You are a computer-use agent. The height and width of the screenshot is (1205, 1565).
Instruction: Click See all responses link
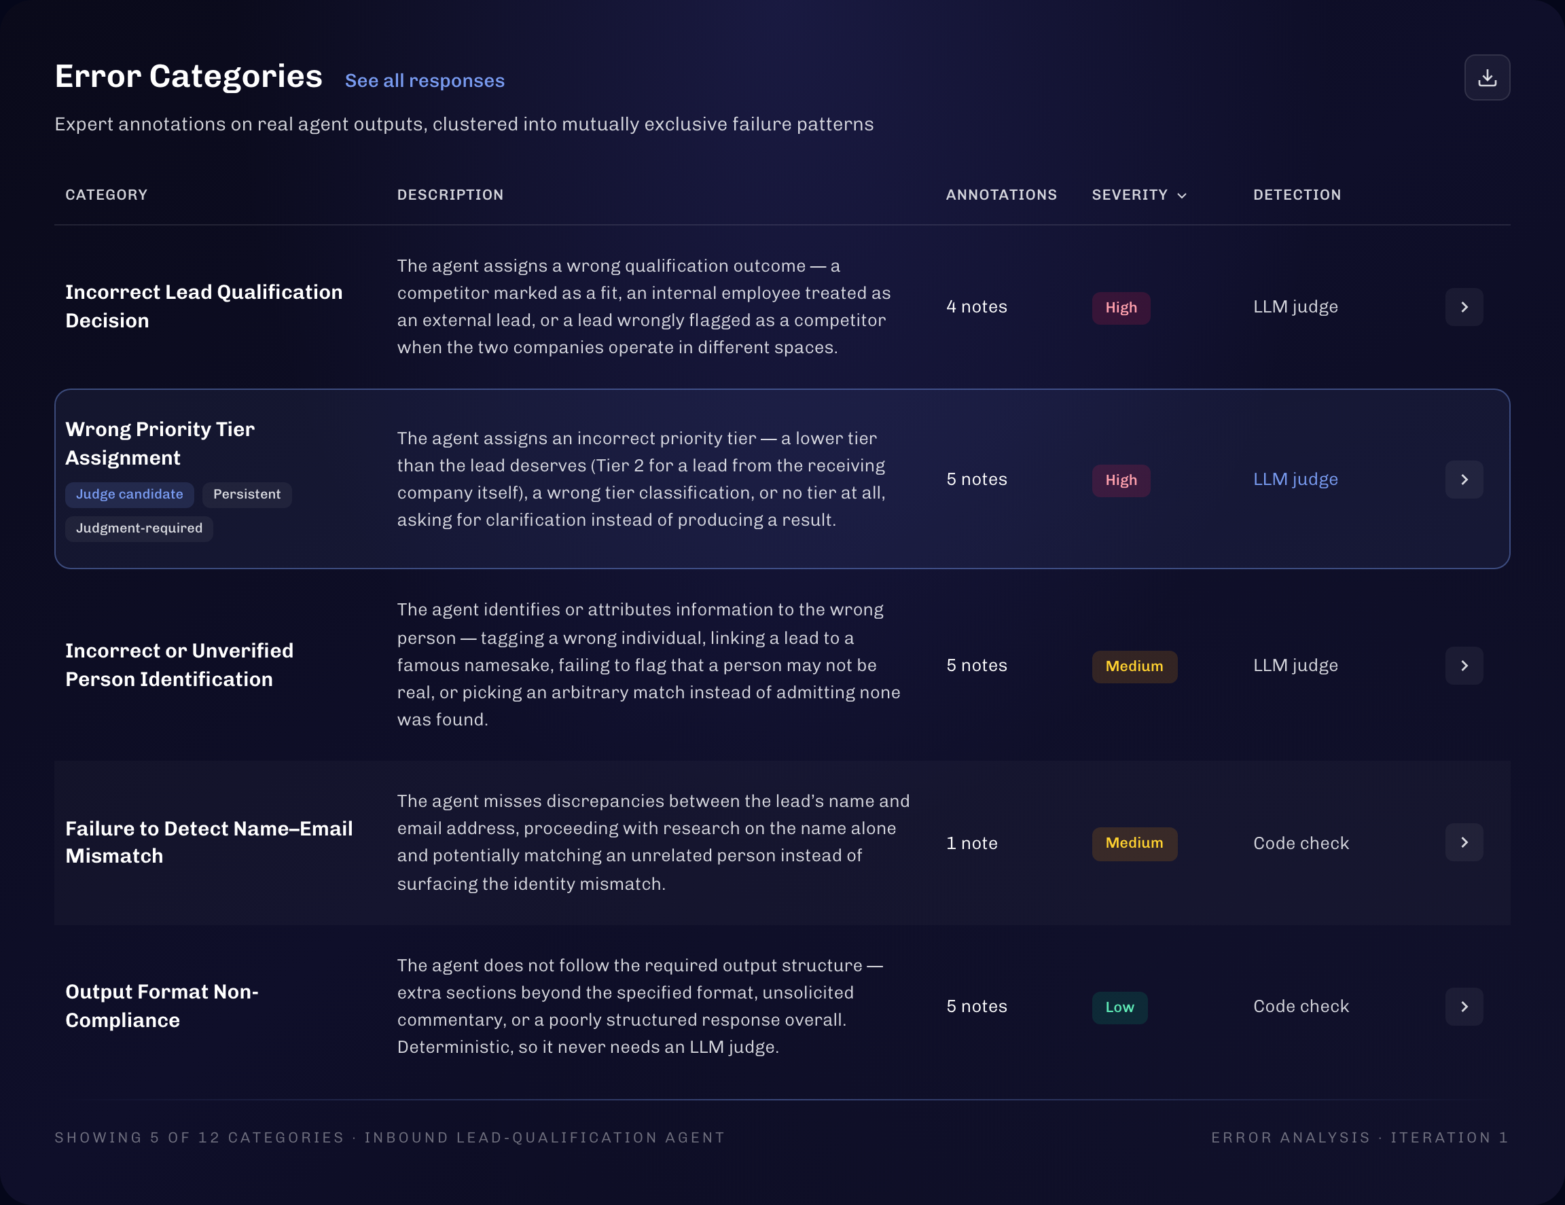[x=425, y=81]
